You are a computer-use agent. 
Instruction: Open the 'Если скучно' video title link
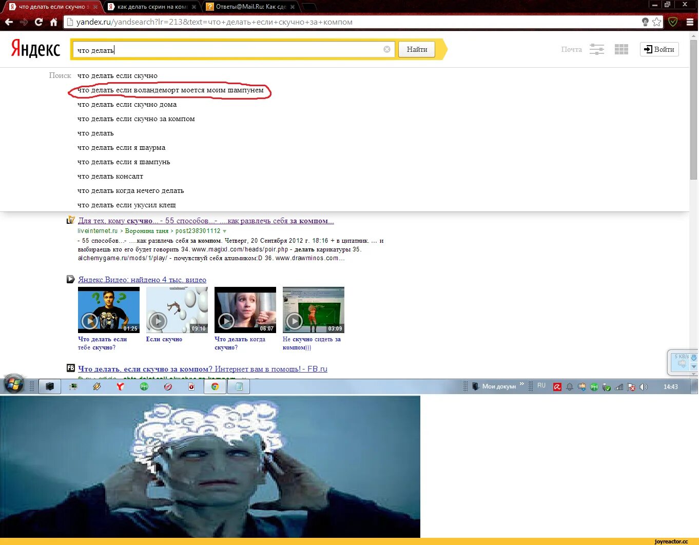(x=164, y=339)
